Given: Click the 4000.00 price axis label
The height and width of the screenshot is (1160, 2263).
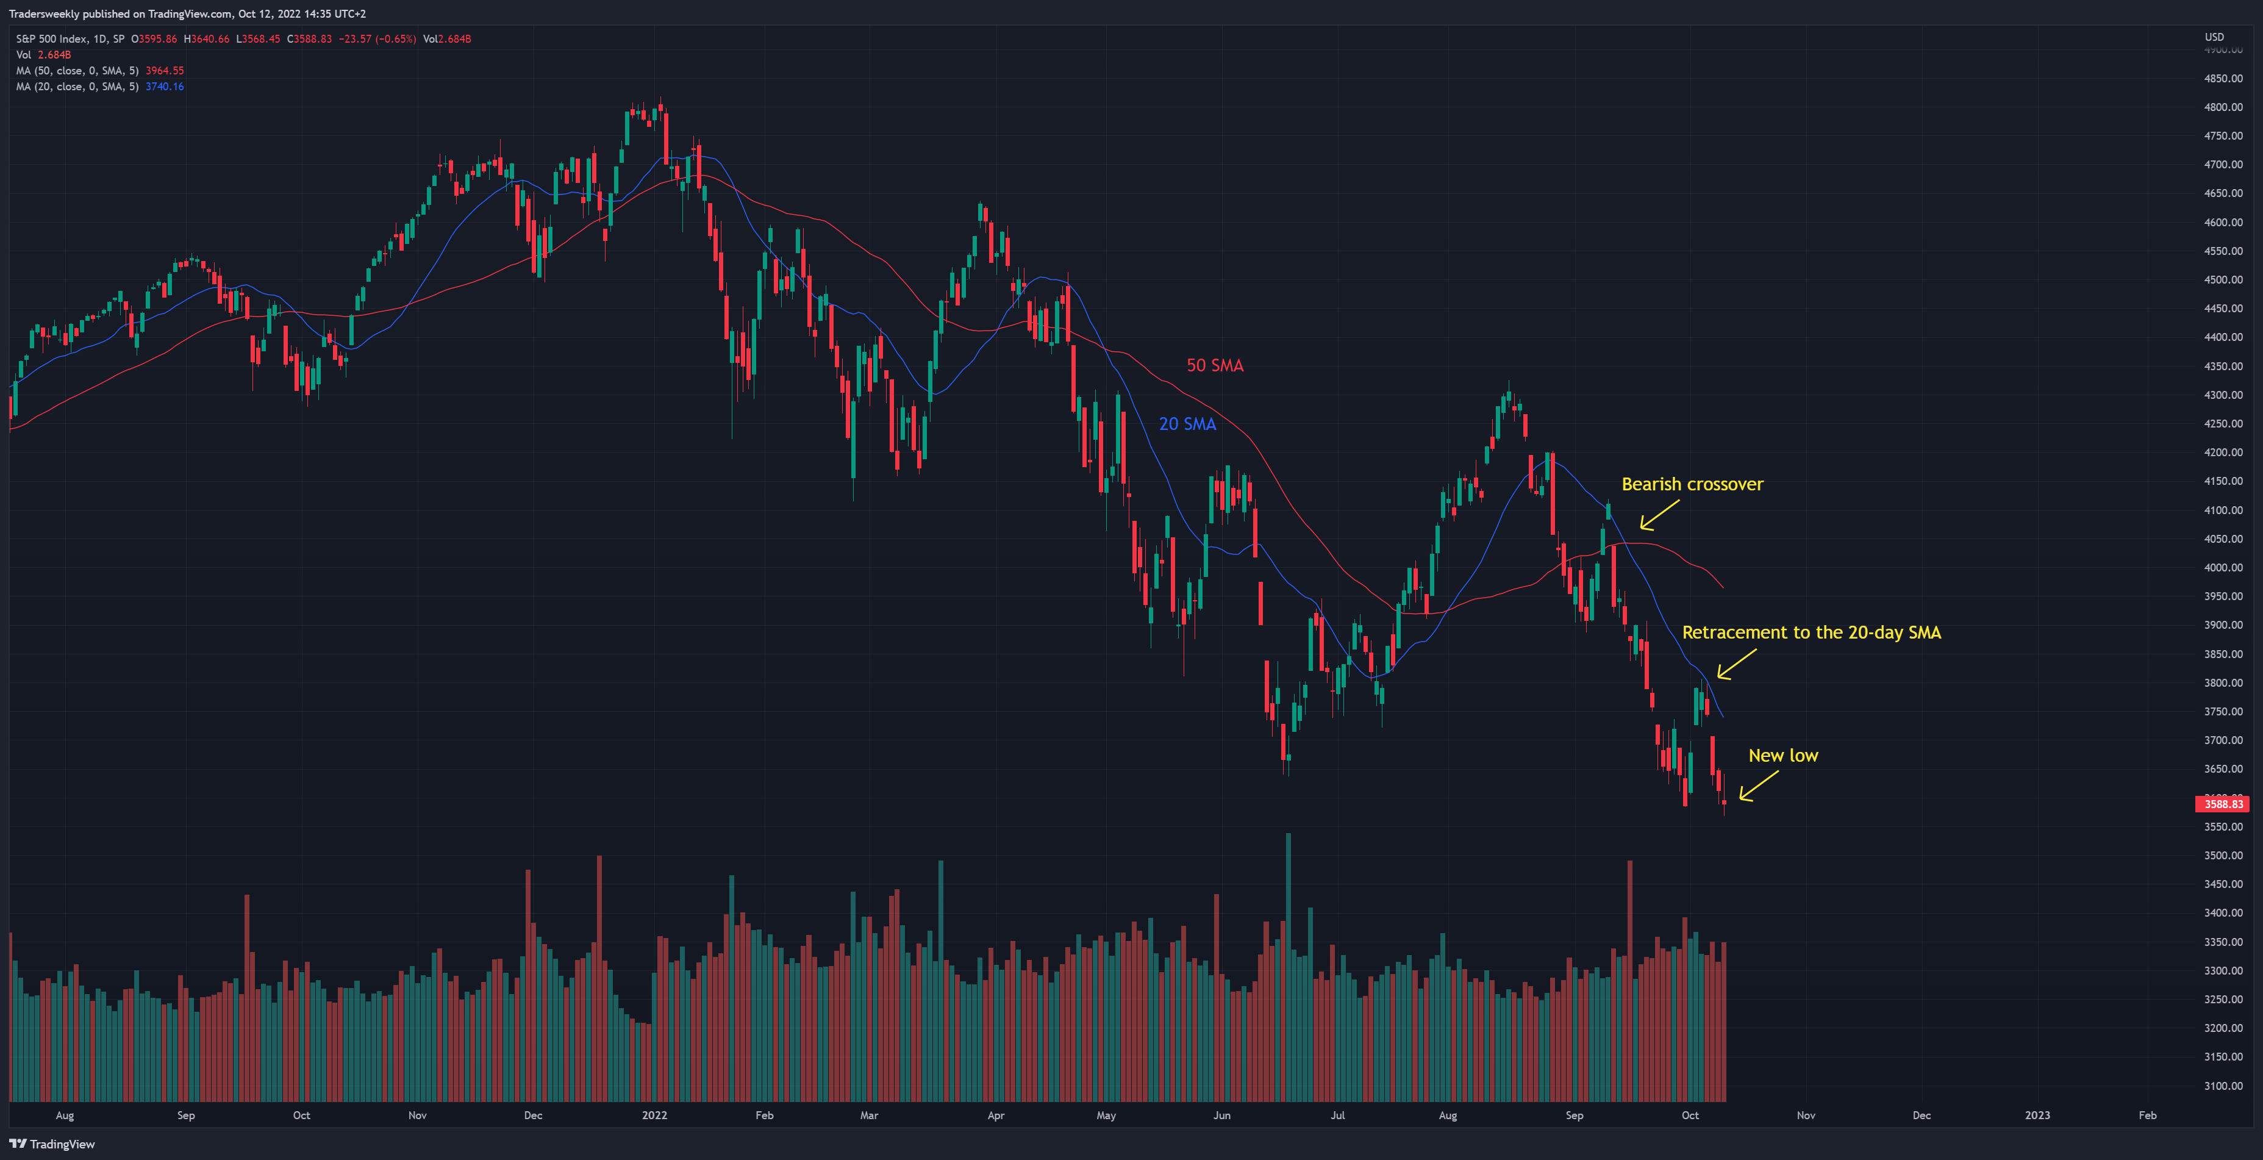Looking at the screenshot, I should 2223,568.
